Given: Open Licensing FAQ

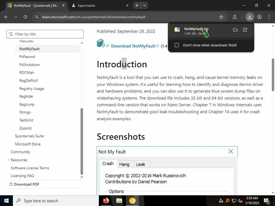Looking at the screenshot, I should point(23,176).
